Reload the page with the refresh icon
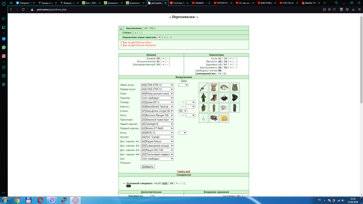 pyautogui.click(x=23, y=9)
